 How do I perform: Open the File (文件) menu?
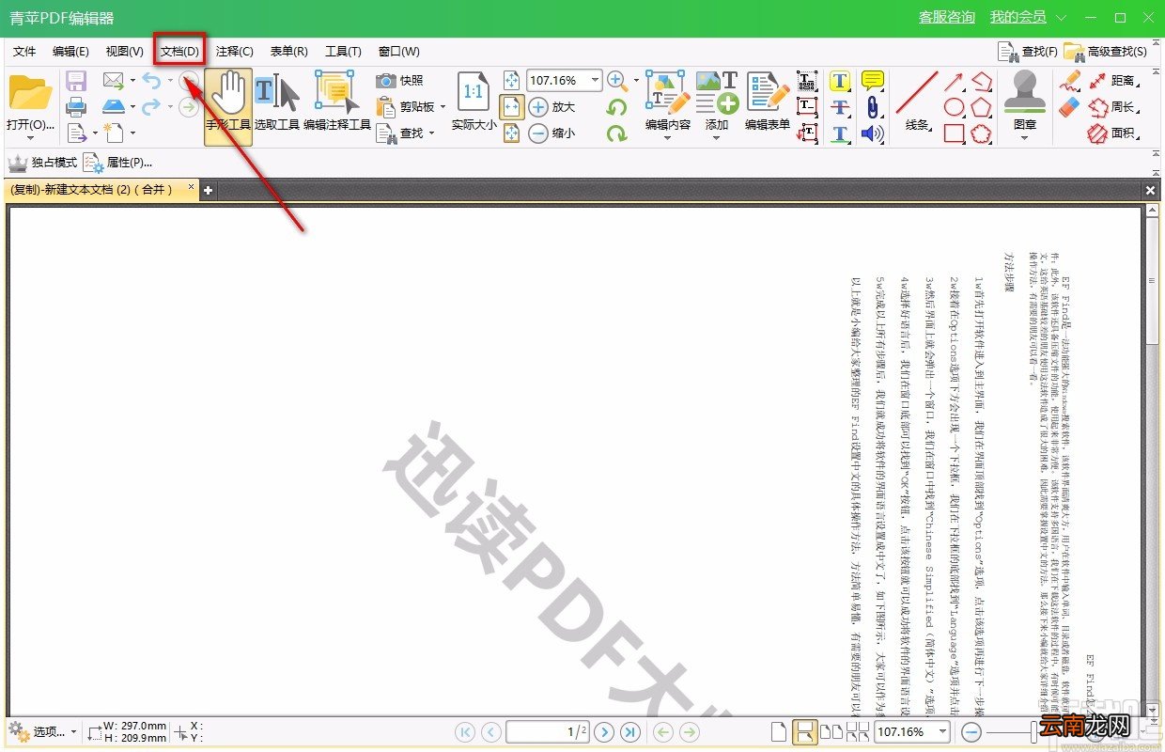click(x=24, y=52)
